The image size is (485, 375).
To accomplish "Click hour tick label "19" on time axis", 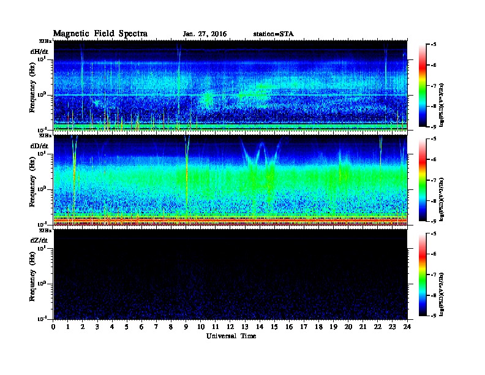I will [x=333, y=327].
